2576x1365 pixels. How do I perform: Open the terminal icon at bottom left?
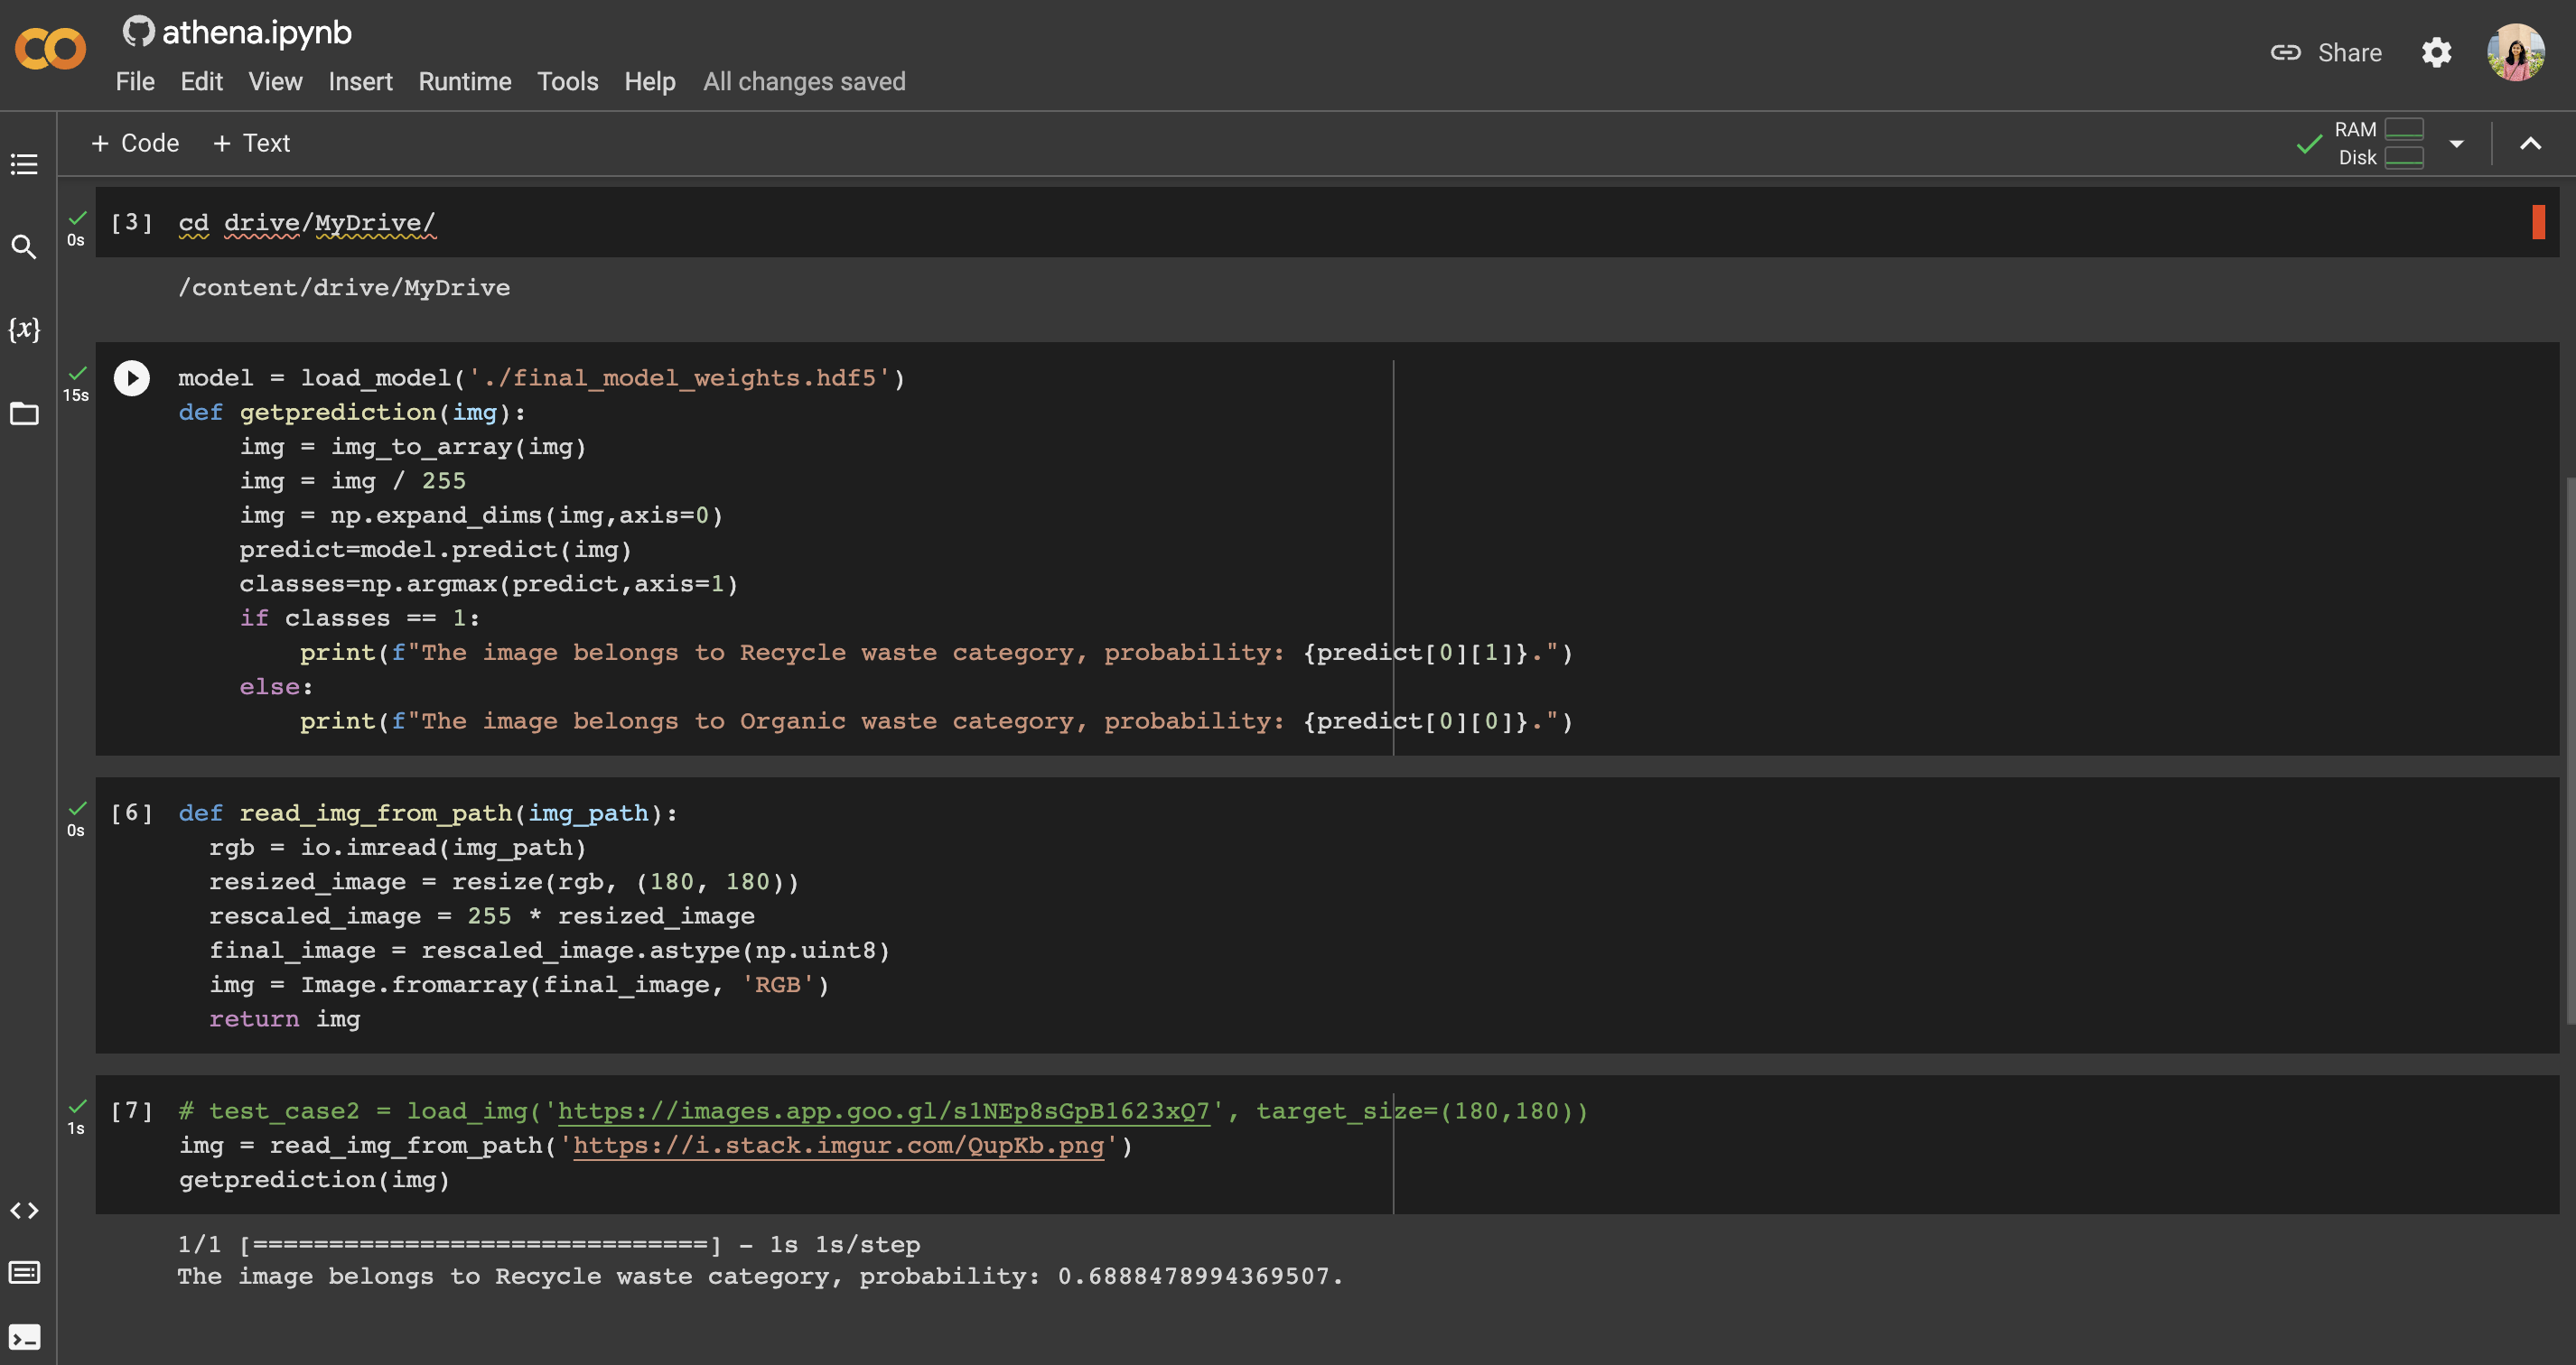[x=24, y=1336]
